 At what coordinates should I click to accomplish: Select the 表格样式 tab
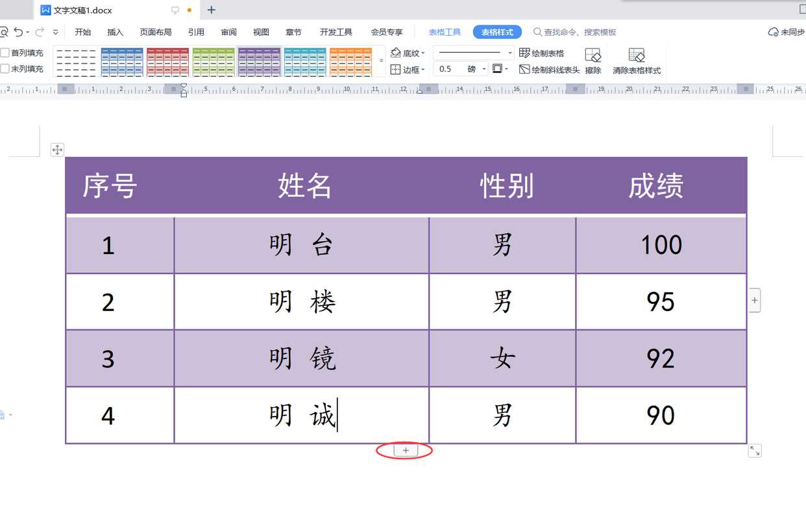pos(497,32)
